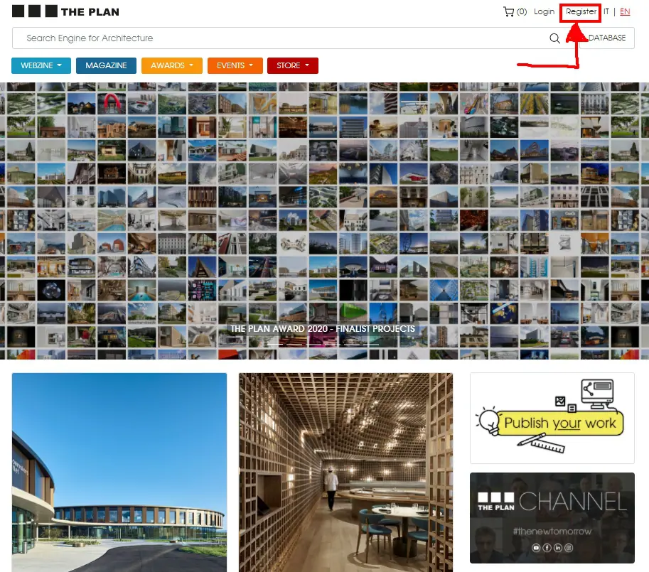Click the search magnifier icon
This screenshot has width=649, height=572.
tap(554, 38)
